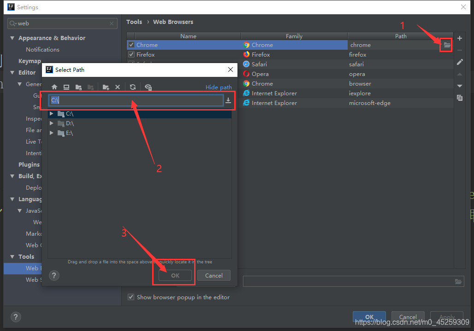Expand the E:\ drive node
The height and width of the screenshot is (331, 474).
tap(52, 133)
